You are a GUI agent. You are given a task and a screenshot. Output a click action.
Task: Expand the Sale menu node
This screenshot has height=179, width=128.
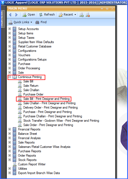tap(10, 73)
